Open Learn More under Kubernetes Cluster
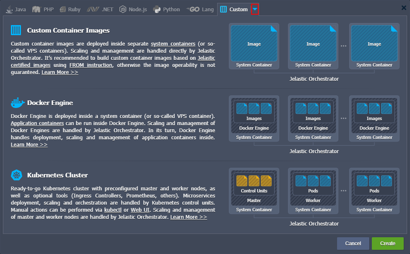 click(189, 217)
